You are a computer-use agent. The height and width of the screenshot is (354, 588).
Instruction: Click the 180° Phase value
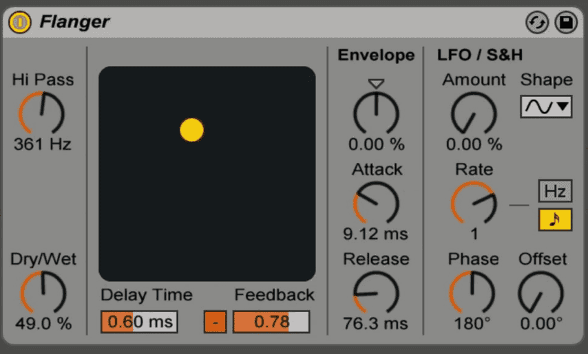click(472, 324)
